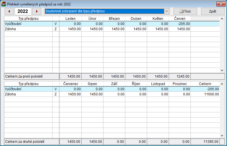Click the year 2022 field
Screen dimensions: 227x146
(x=23, y=11)
